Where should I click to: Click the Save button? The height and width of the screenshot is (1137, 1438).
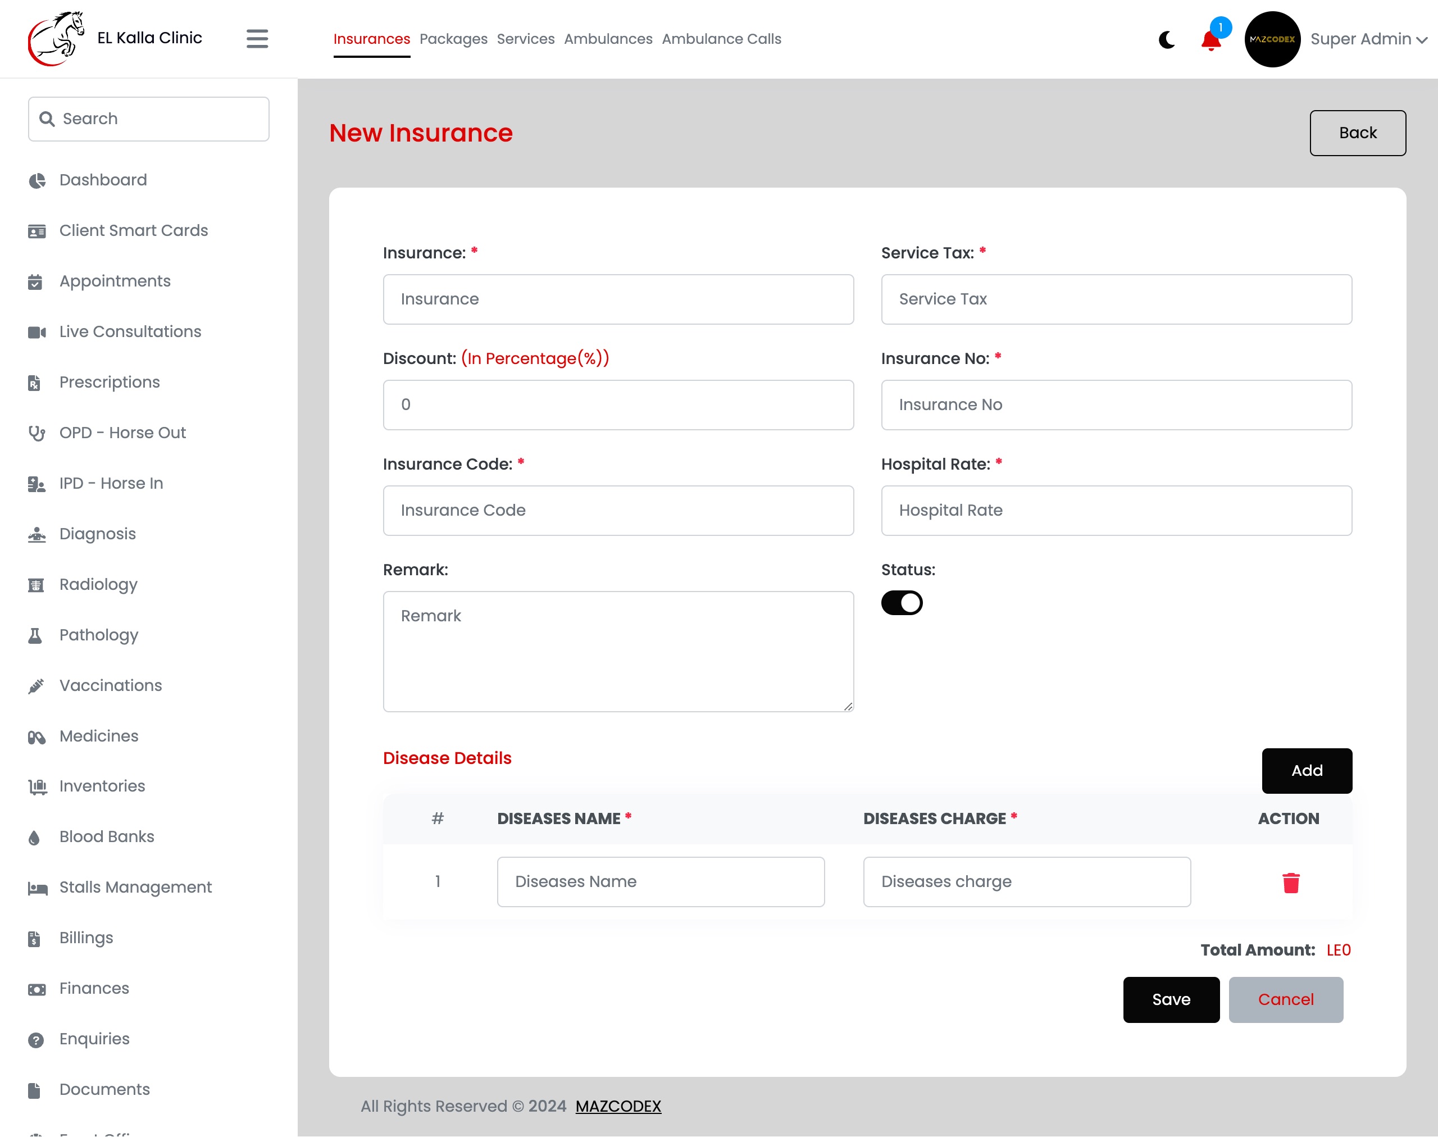click(1171, 999)
